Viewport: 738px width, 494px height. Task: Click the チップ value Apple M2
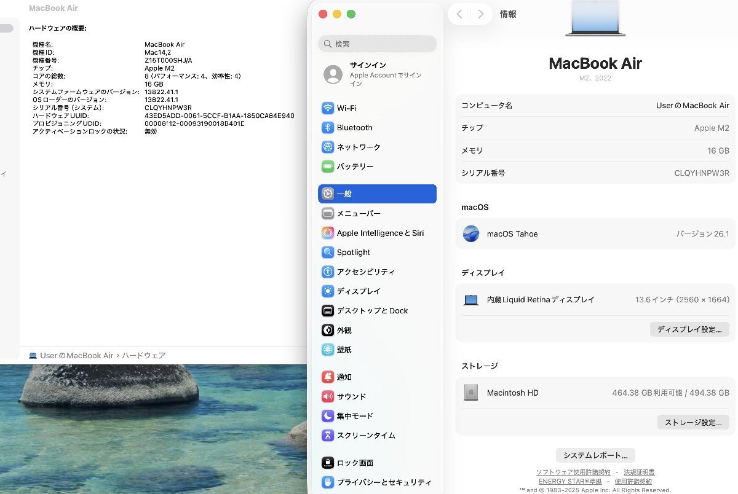[712, 128]
